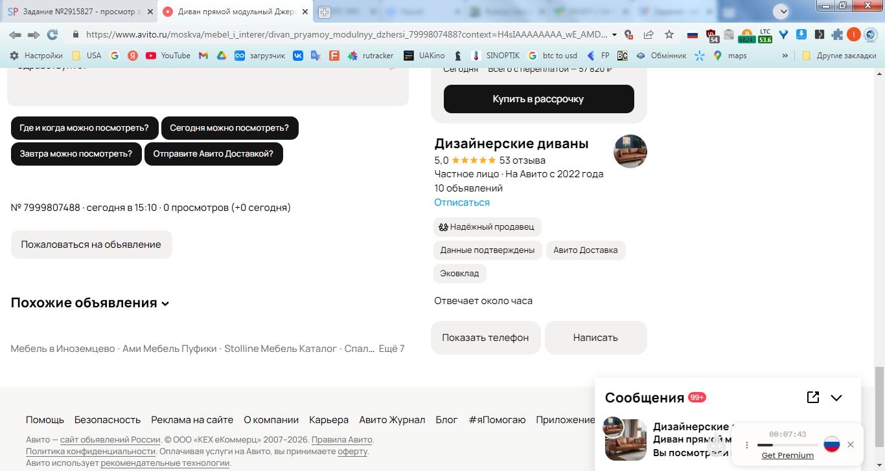Go forward with the browser forward arrow

coord(34,34)
